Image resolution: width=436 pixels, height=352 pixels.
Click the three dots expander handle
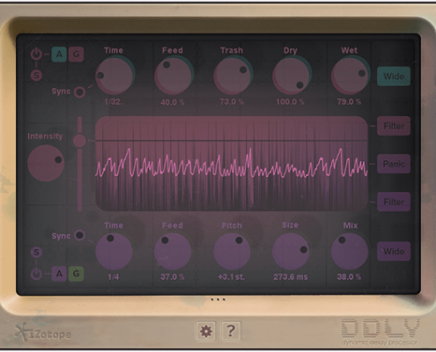point(218,299)
